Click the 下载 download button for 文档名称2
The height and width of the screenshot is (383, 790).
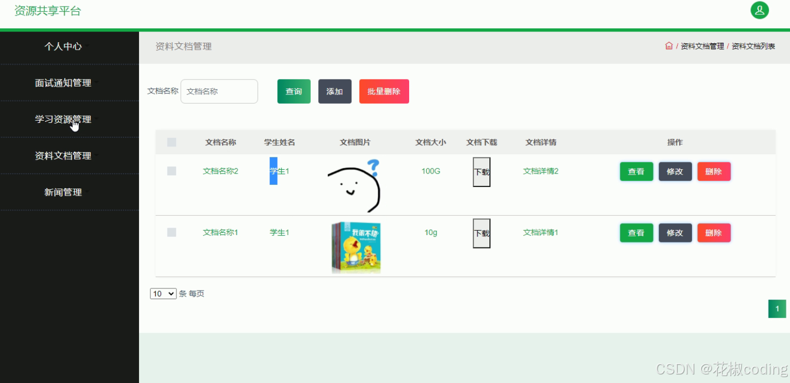pyautogui.click(x=480, y=172)
